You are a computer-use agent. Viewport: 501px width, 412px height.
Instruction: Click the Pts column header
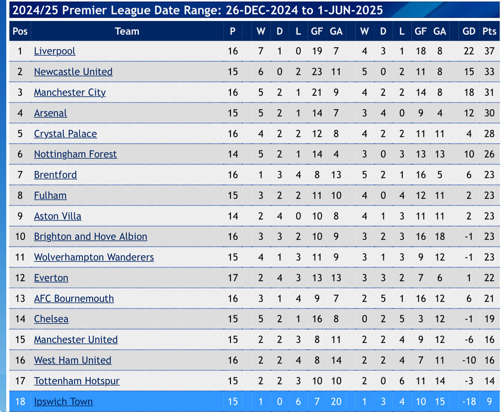click(x=489, y=31)
